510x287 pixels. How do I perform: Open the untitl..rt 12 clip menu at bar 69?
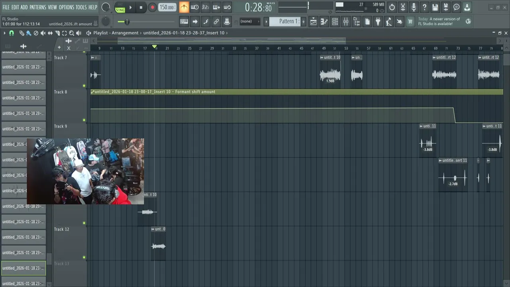(434, 57)
